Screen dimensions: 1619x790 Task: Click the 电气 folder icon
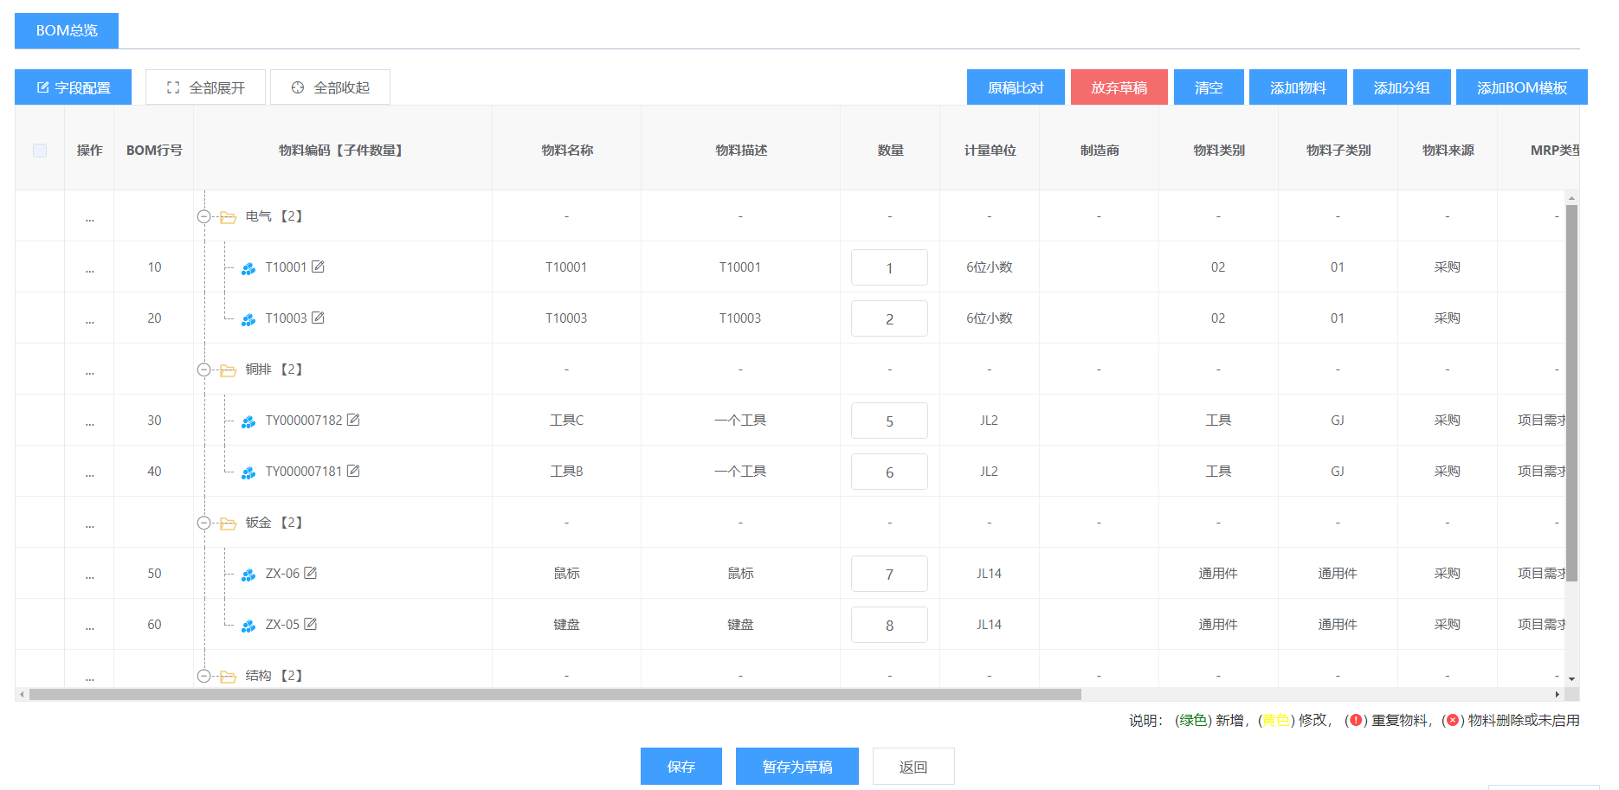(228, 217)
